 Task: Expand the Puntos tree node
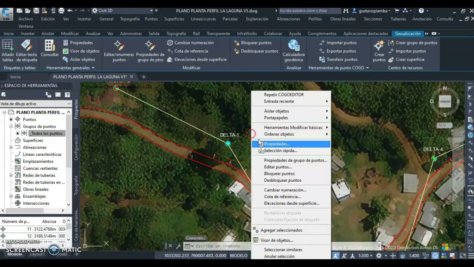(11, 119)
